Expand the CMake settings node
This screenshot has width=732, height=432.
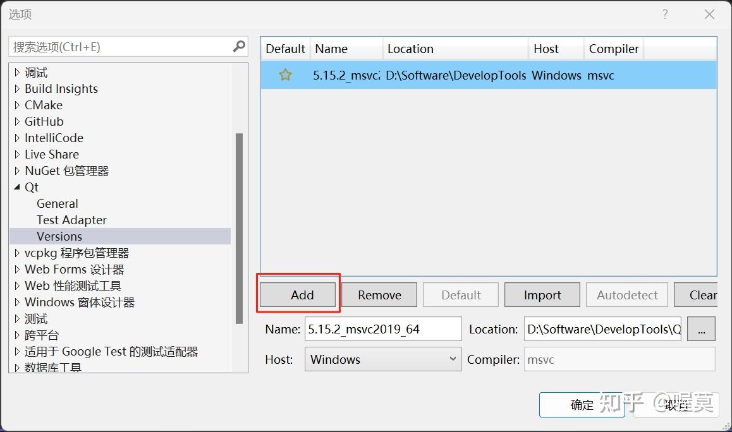16,105
